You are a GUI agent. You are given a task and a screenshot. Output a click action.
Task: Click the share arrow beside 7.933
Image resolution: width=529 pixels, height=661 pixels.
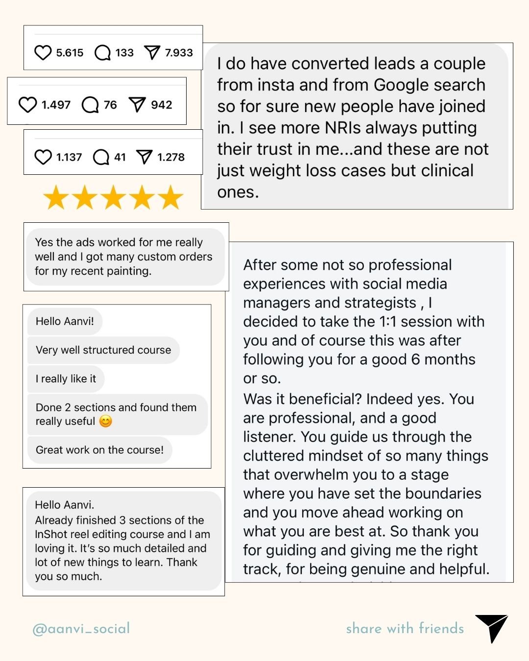[152, 52]
